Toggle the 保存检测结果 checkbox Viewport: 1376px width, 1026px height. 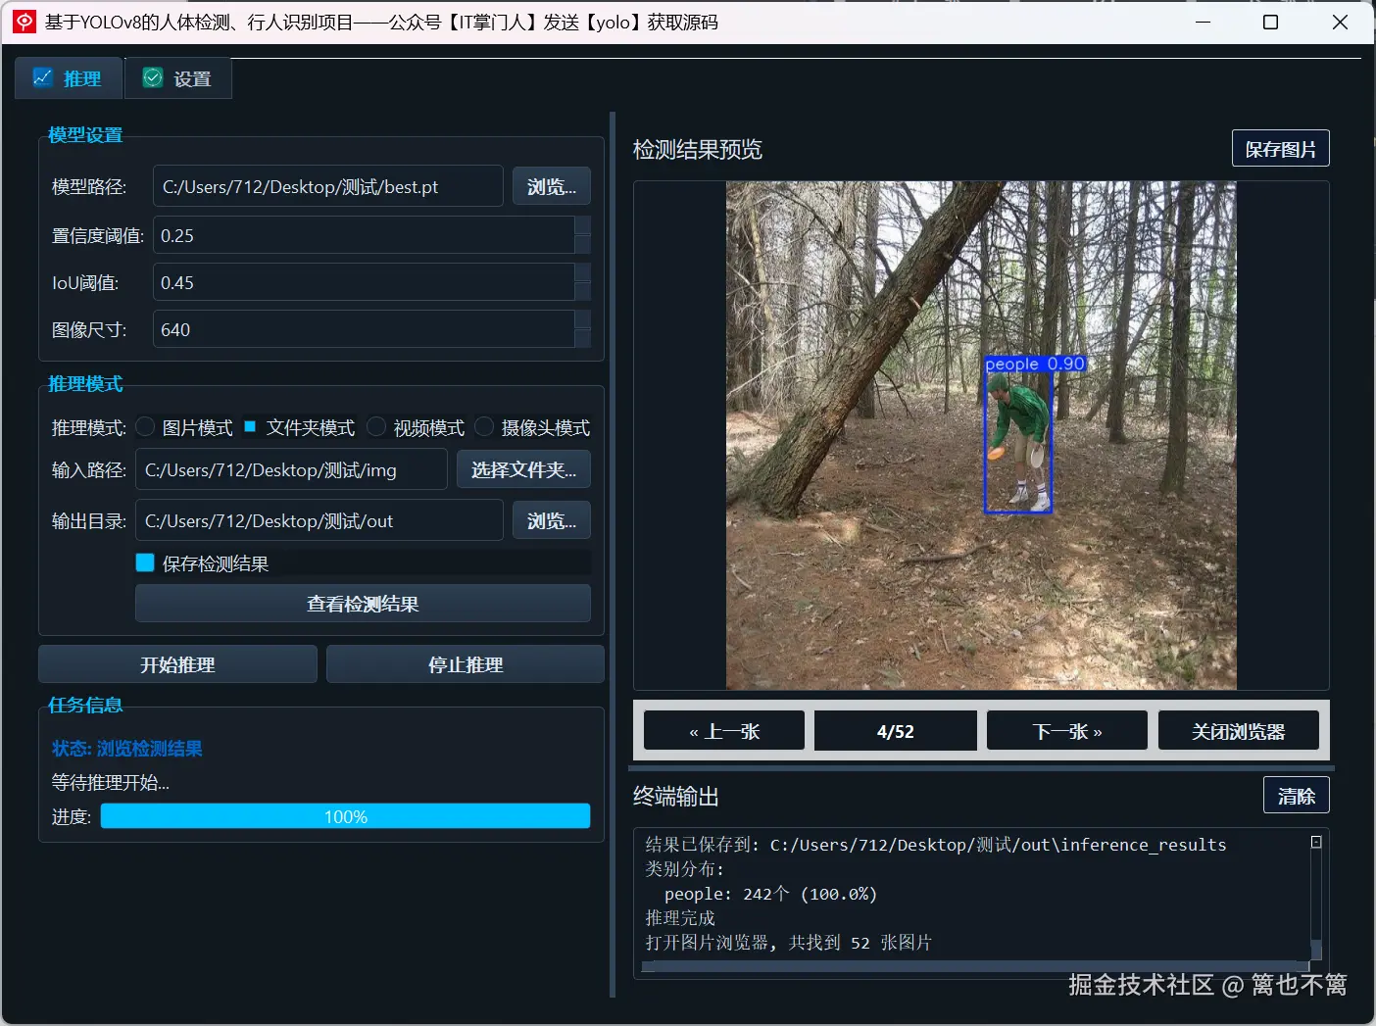[x=145, y=562]
